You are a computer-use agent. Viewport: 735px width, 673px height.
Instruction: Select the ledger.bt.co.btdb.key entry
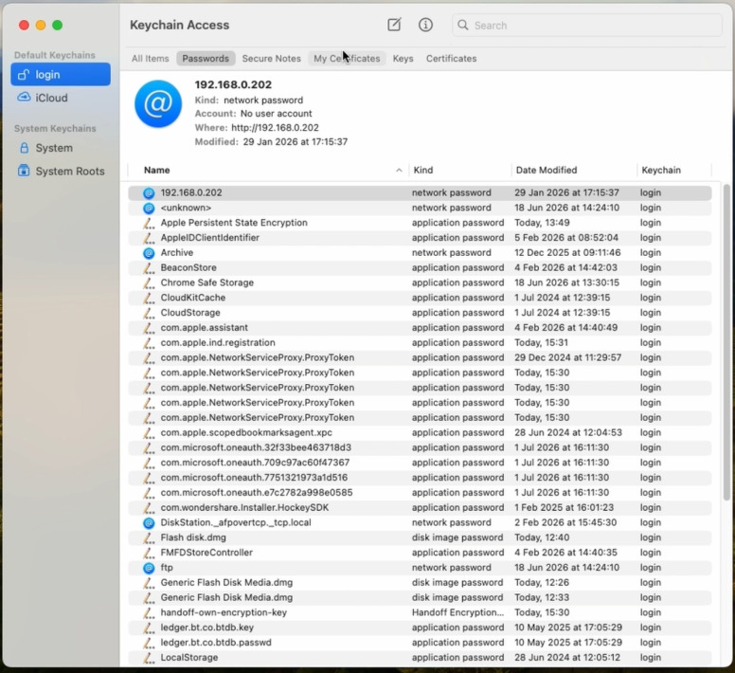420,628
